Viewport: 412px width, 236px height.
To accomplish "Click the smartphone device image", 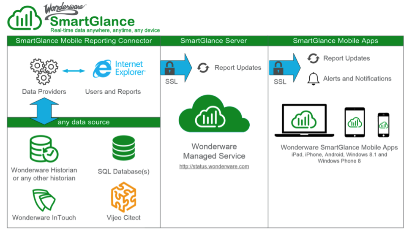I will click(383, 125).
